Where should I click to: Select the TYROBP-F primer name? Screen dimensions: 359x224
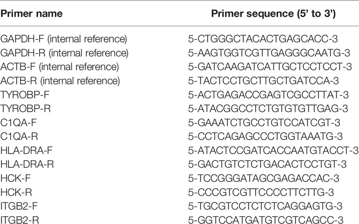coord(25,95)
